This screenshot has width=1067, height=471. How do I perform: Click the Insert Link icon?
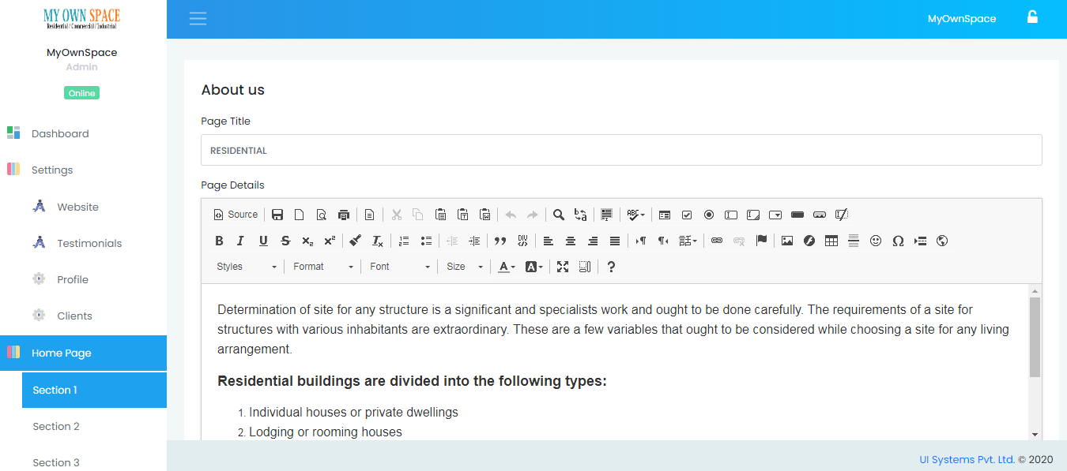[x=716, y=241]
